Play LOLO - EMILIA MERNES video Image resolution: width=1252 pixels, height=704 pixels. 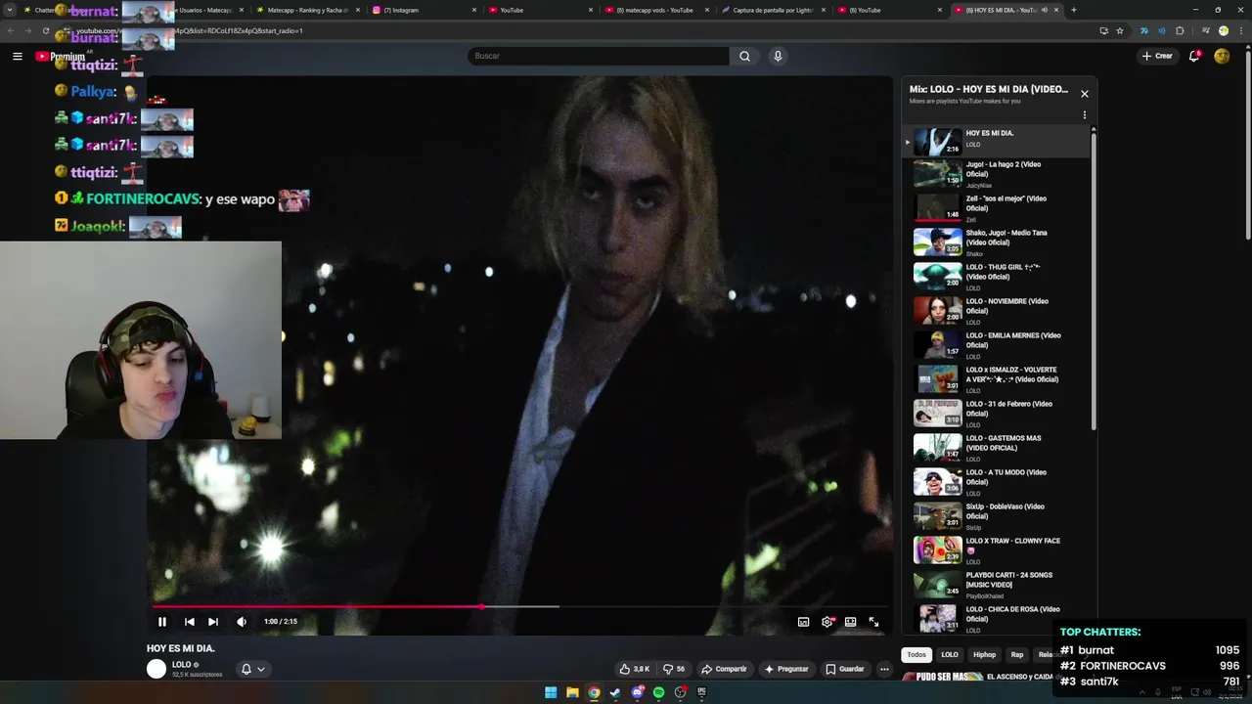(996, 345)
